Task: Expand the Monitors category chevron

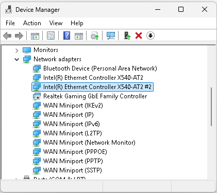Action: [x=16, y=50]
